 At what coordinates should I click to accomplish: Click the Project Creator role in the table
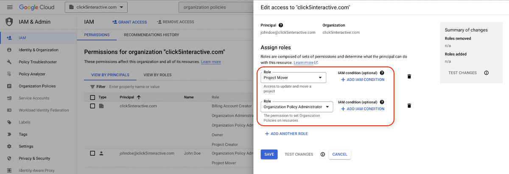pyautogui.click(x=225, y=144)
